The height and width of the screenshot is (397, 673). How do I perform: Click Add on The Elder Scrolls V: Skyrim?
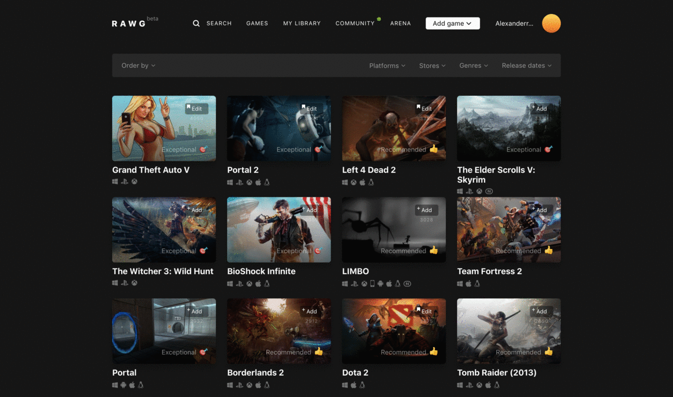[x=542, y=109]
